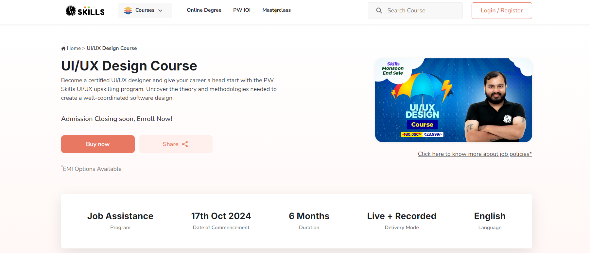The image size is (590, 253).
Task: Expand the Courses dropdown chevron
Action: (160, 10)
